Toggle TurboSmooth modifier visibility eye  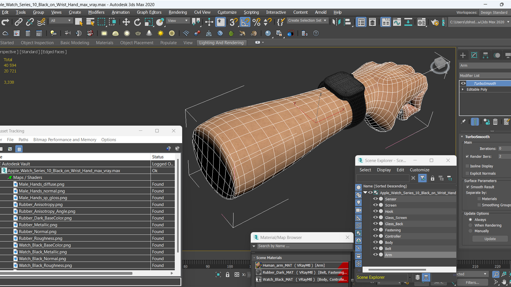pos(463,83)
